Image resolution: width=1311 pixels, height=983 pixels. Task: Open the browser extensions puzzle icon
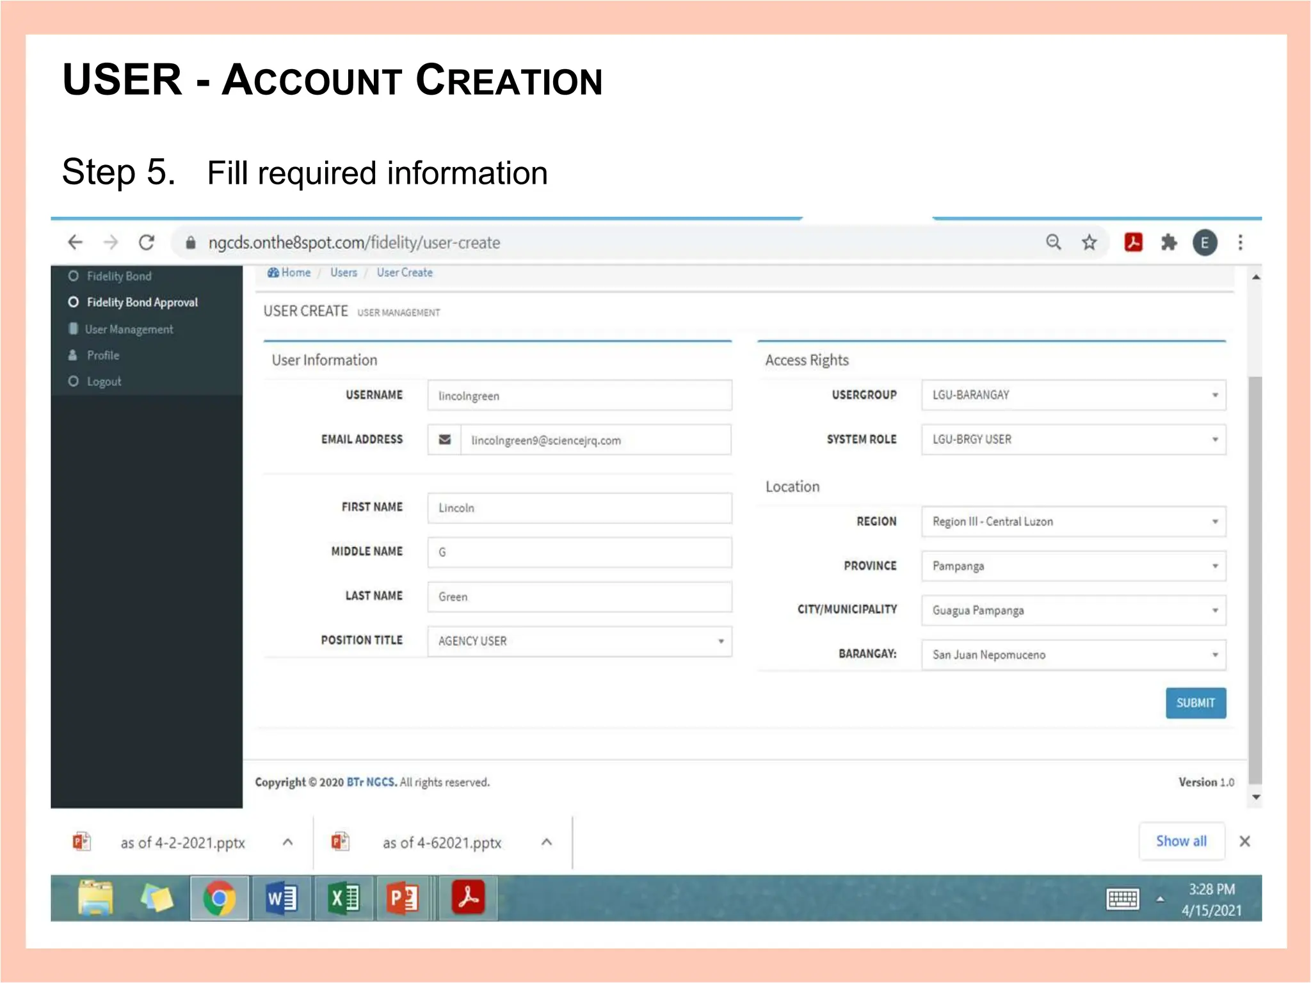[1169, 243]
